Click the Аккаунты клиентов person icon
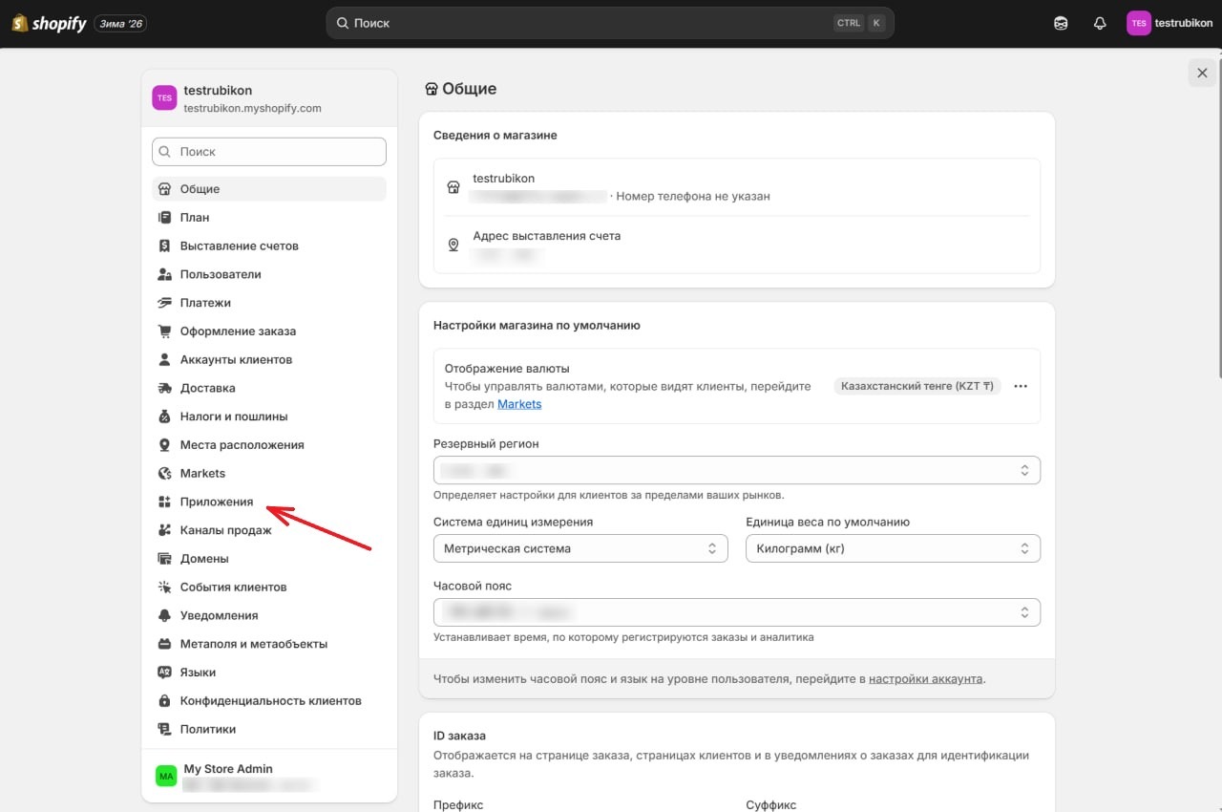 [x=164, y=360]
